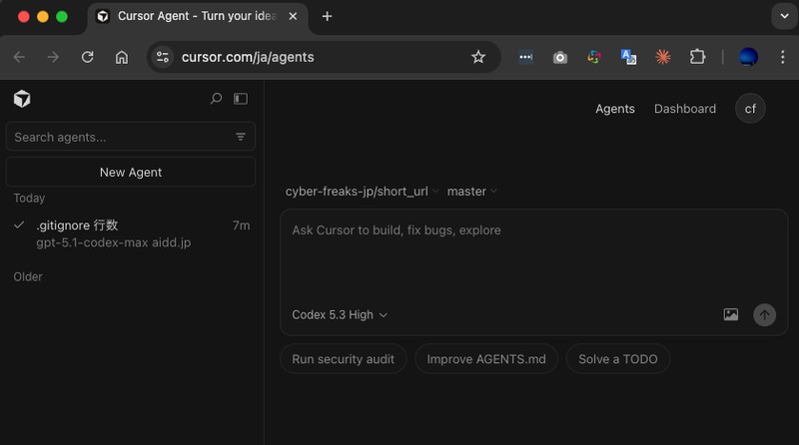This screenshot has height=445, width=799.
Task: Expand the cyber-freaks-jp/short_url repository dropdown
Action: [362, 191]
